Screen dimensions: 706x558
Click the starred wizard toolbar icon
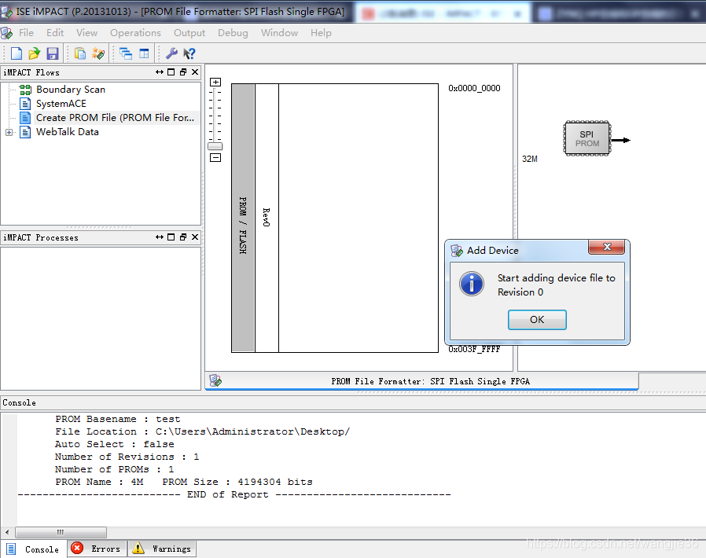(98, 53)
